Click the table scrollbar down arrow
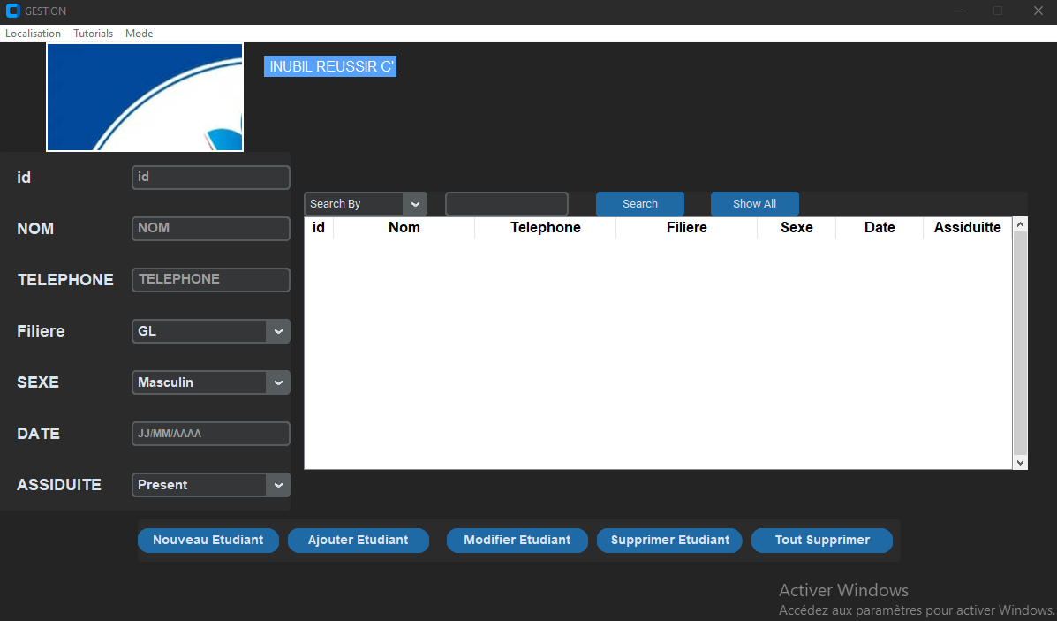 tap(1020, 462)
